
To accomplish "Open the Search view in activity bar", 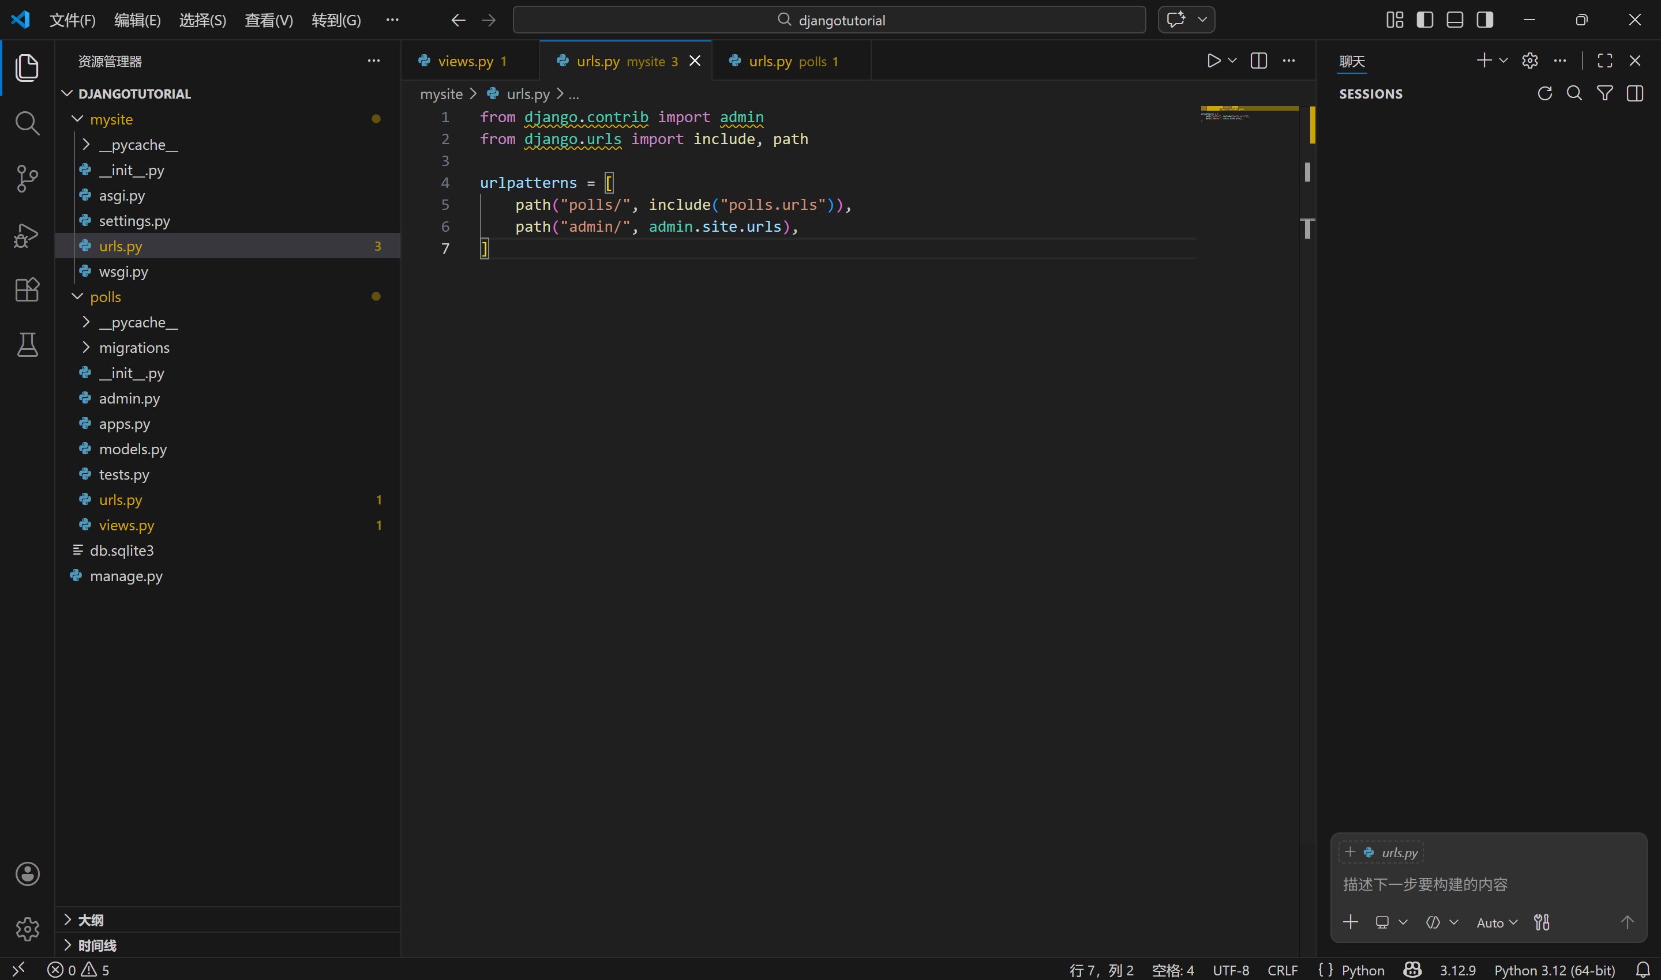I will [x=27, y=123].
